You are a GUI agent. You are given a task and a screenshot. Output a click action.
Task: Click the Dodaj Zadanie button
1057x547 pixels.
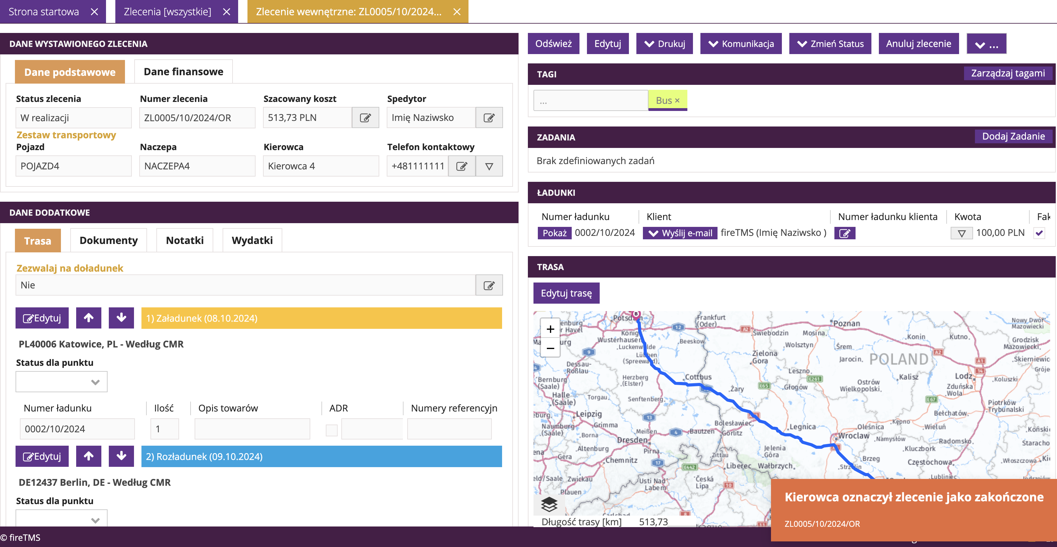(1013, 136)
